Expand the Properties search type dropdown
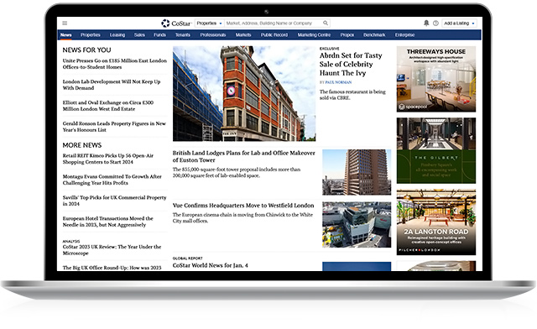537x329 pixels. (x=209, y=23)
